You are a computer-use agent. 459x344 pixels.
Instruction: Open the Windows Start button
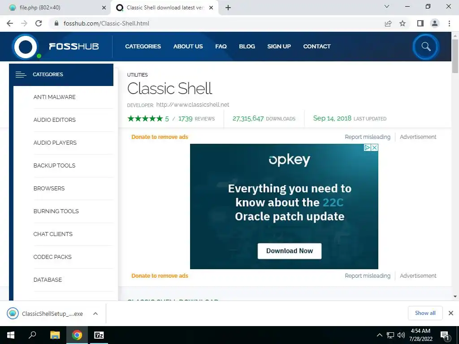coord(11,335)
